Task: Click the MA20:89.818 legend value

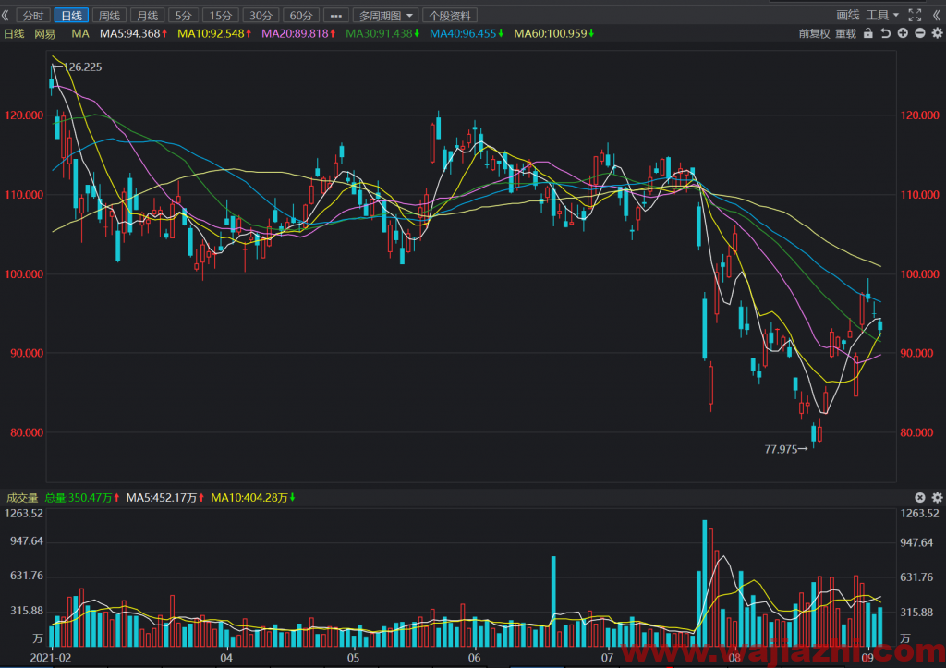Action: 298,34
